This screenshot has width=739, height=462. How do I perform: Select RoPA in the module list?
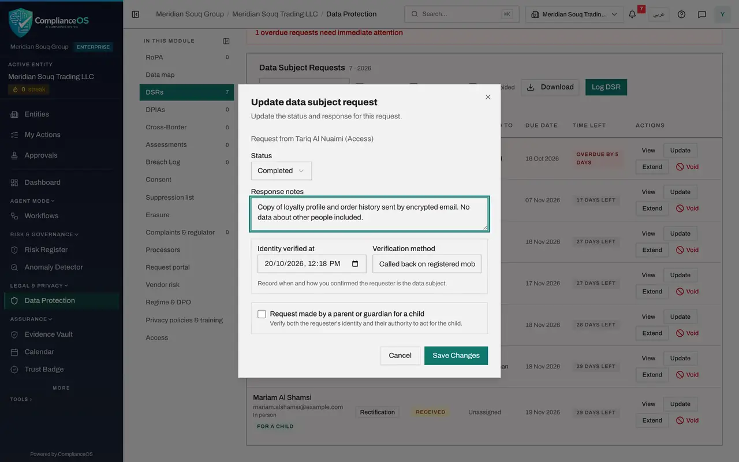pyautogui.click(x=186, y=57)
